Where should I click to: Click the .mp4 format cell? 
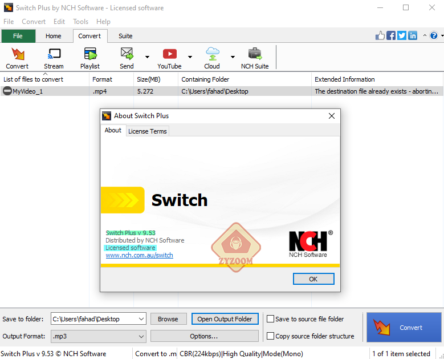click(x=100, y=91)
